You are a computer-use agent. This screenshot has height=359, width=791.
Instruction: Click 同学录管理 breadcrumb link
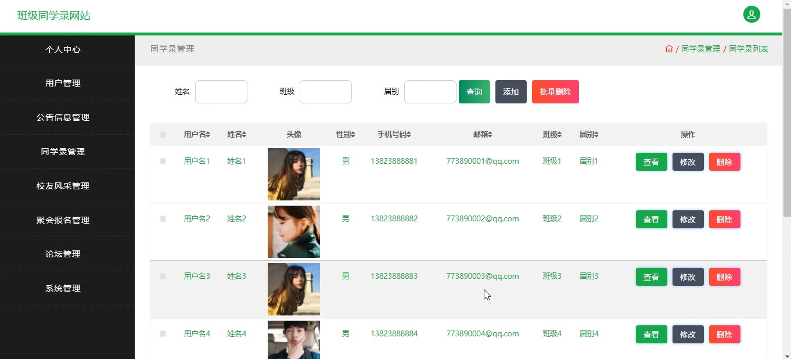coord(700,49)
